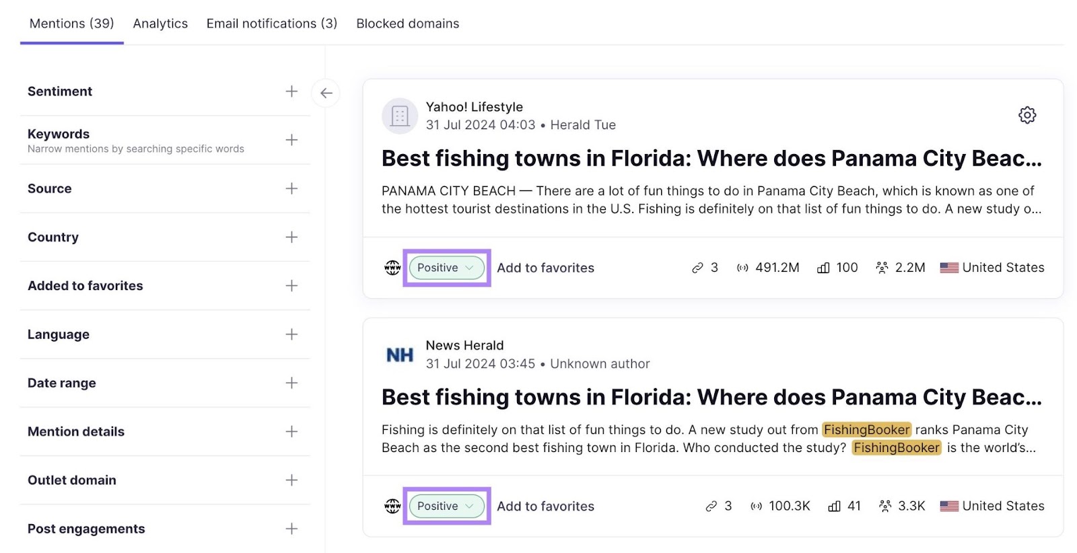This screenshot has width=1077, height=553.
Task: Click Yahoo! Lifestyle building placeholder icon
Action: coord(400,116)
